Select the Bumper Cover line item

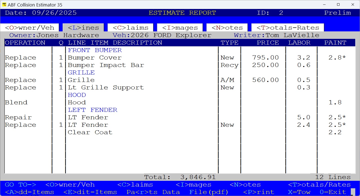[x=95, y=58]
